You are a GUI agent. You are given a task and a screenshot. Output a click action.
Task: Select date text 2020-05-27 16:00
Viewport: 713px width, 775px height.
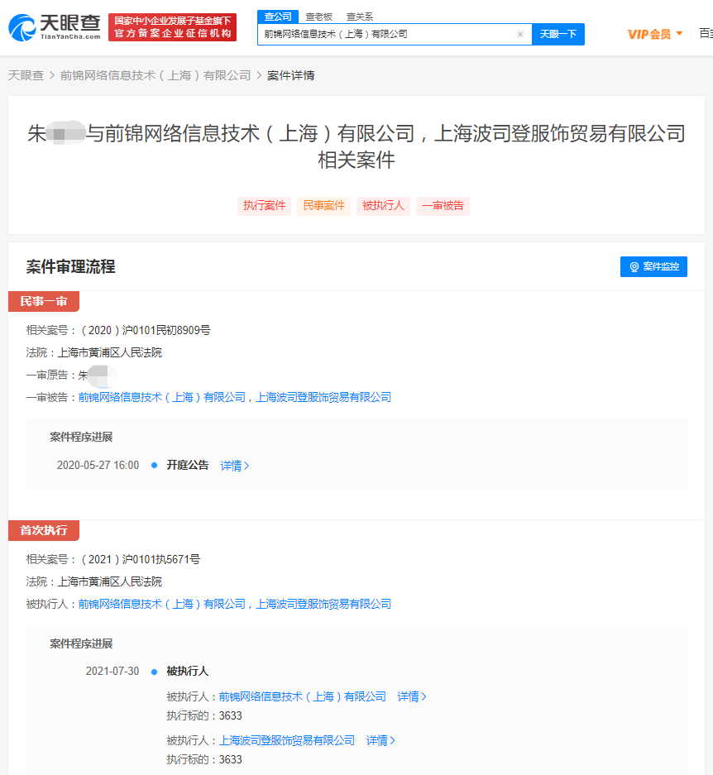pyautogui.click(x=98, y=465)
